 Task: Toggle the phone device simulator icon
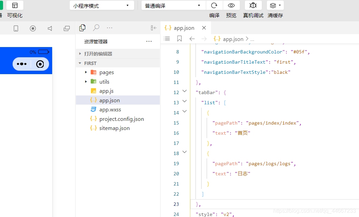16,28
